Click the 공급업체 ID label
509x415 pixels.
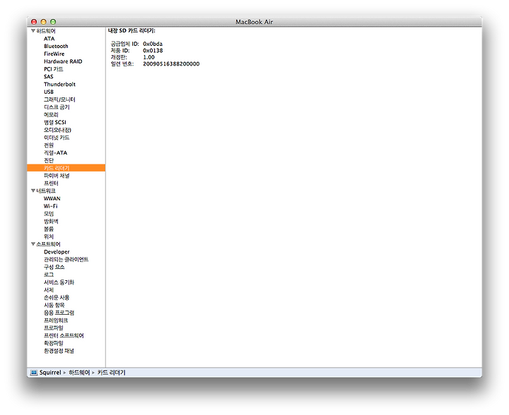[x=124, y=44]
